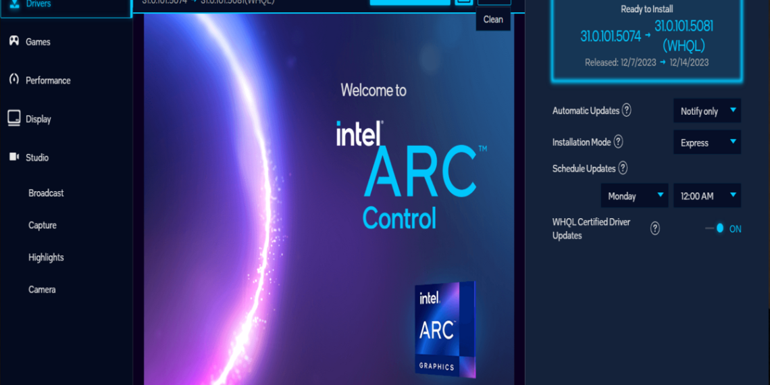The height and width of the screenshot is (385, 770).
Task: Open the Broadcast page under Studio
Action: coord(46,193)
